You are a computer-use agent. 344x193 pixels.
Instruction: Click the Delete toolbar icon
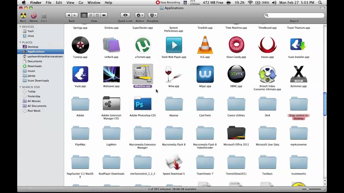pyautogui.click(x=34, y=16)
